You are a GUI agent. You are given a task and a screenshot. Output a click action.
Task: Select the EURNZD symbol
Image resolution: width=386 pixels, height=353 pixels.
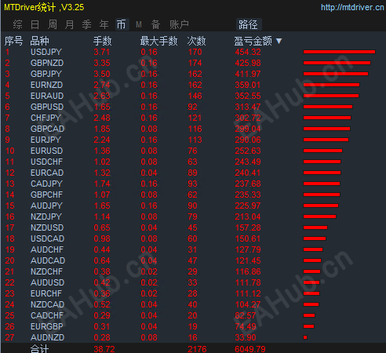pyautogui.click(x=46, y=85)
